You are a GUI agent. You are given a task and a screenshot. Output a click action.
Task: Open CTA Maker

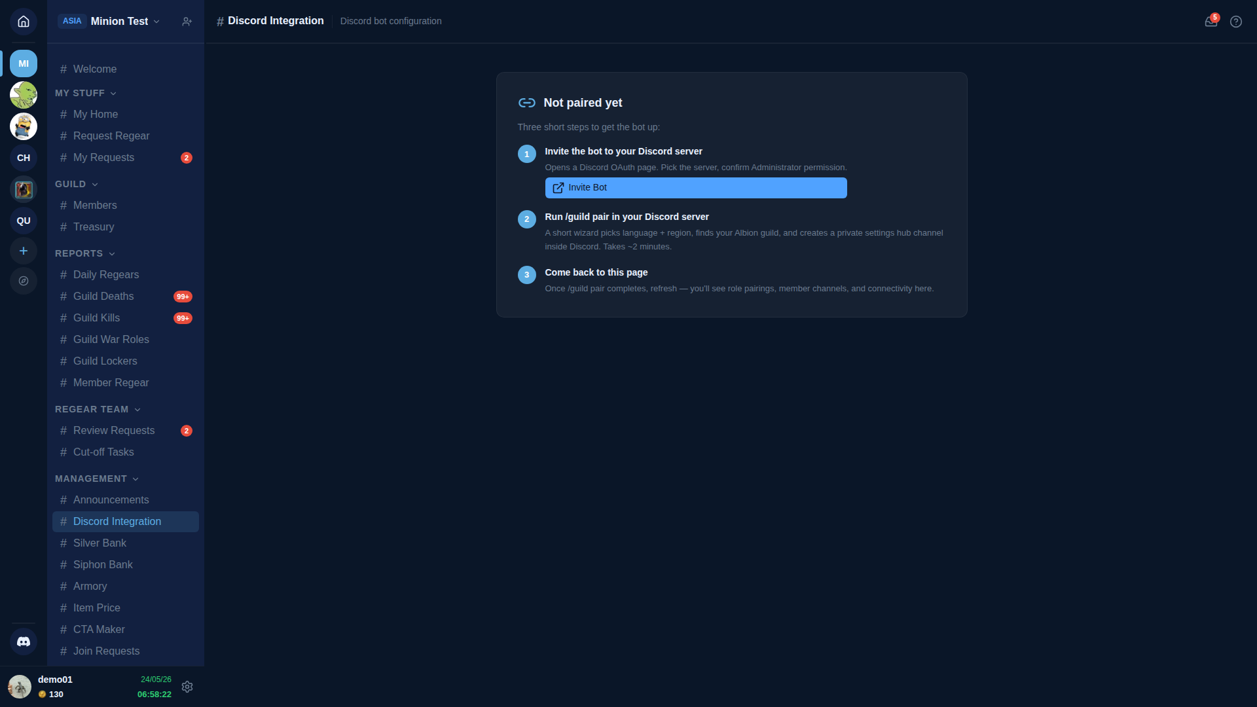126,629
